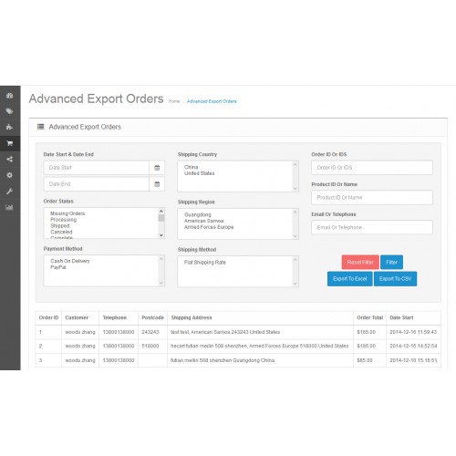Click the Export To CSV button

pyautogui.click(x=395, y=279)
